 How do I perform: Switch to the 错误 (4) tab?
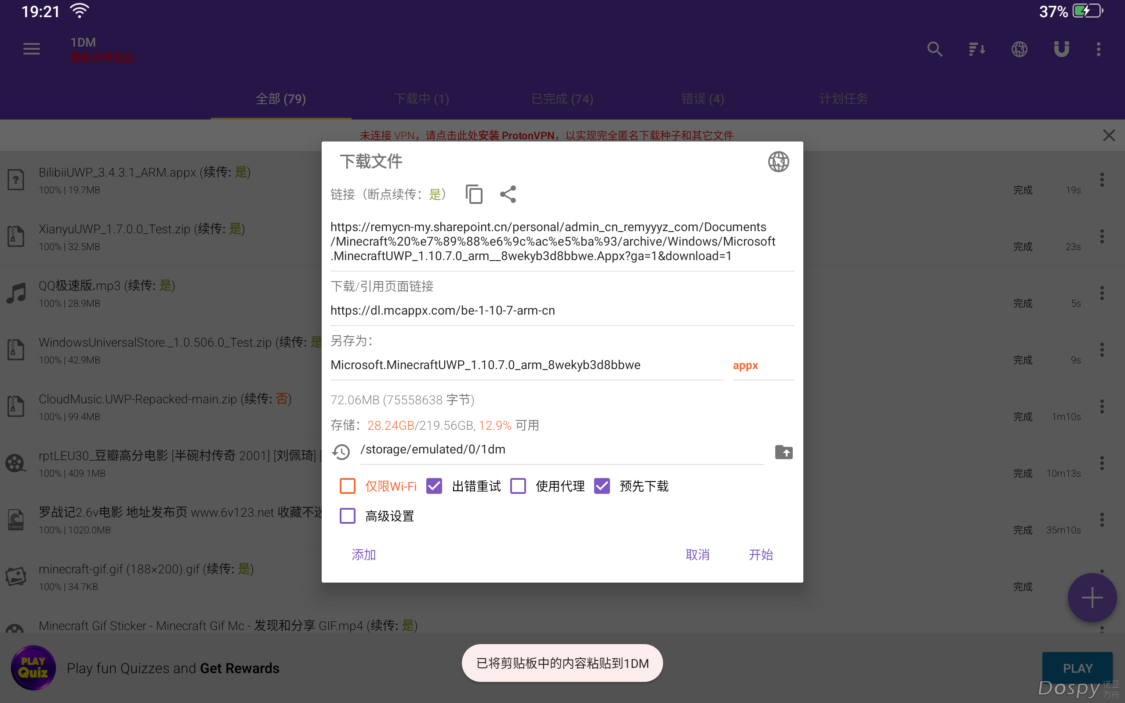click(702, 99)
